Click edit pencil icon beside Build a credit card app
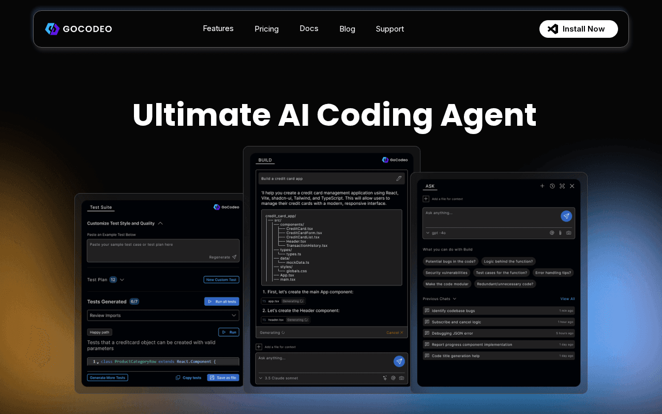Viewport: 662px width, 414px height. click(399, 179)
